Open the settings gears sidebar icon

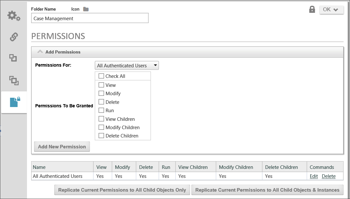(13, 16)
